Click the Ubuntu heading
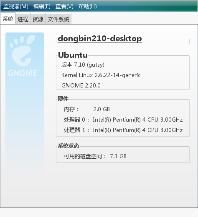The image size is (198, 217). [73, 55]
